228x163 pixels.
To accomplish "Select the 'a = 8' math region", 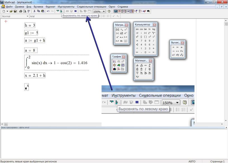I will [31, 50].
